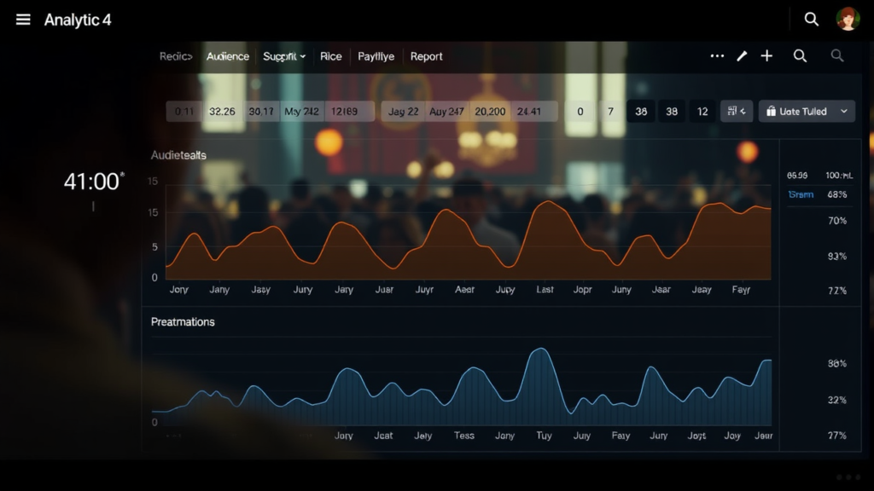Click the Jay 22 date button
The height and width of the screenshot is (491, 874).
[x=403, y=112]
